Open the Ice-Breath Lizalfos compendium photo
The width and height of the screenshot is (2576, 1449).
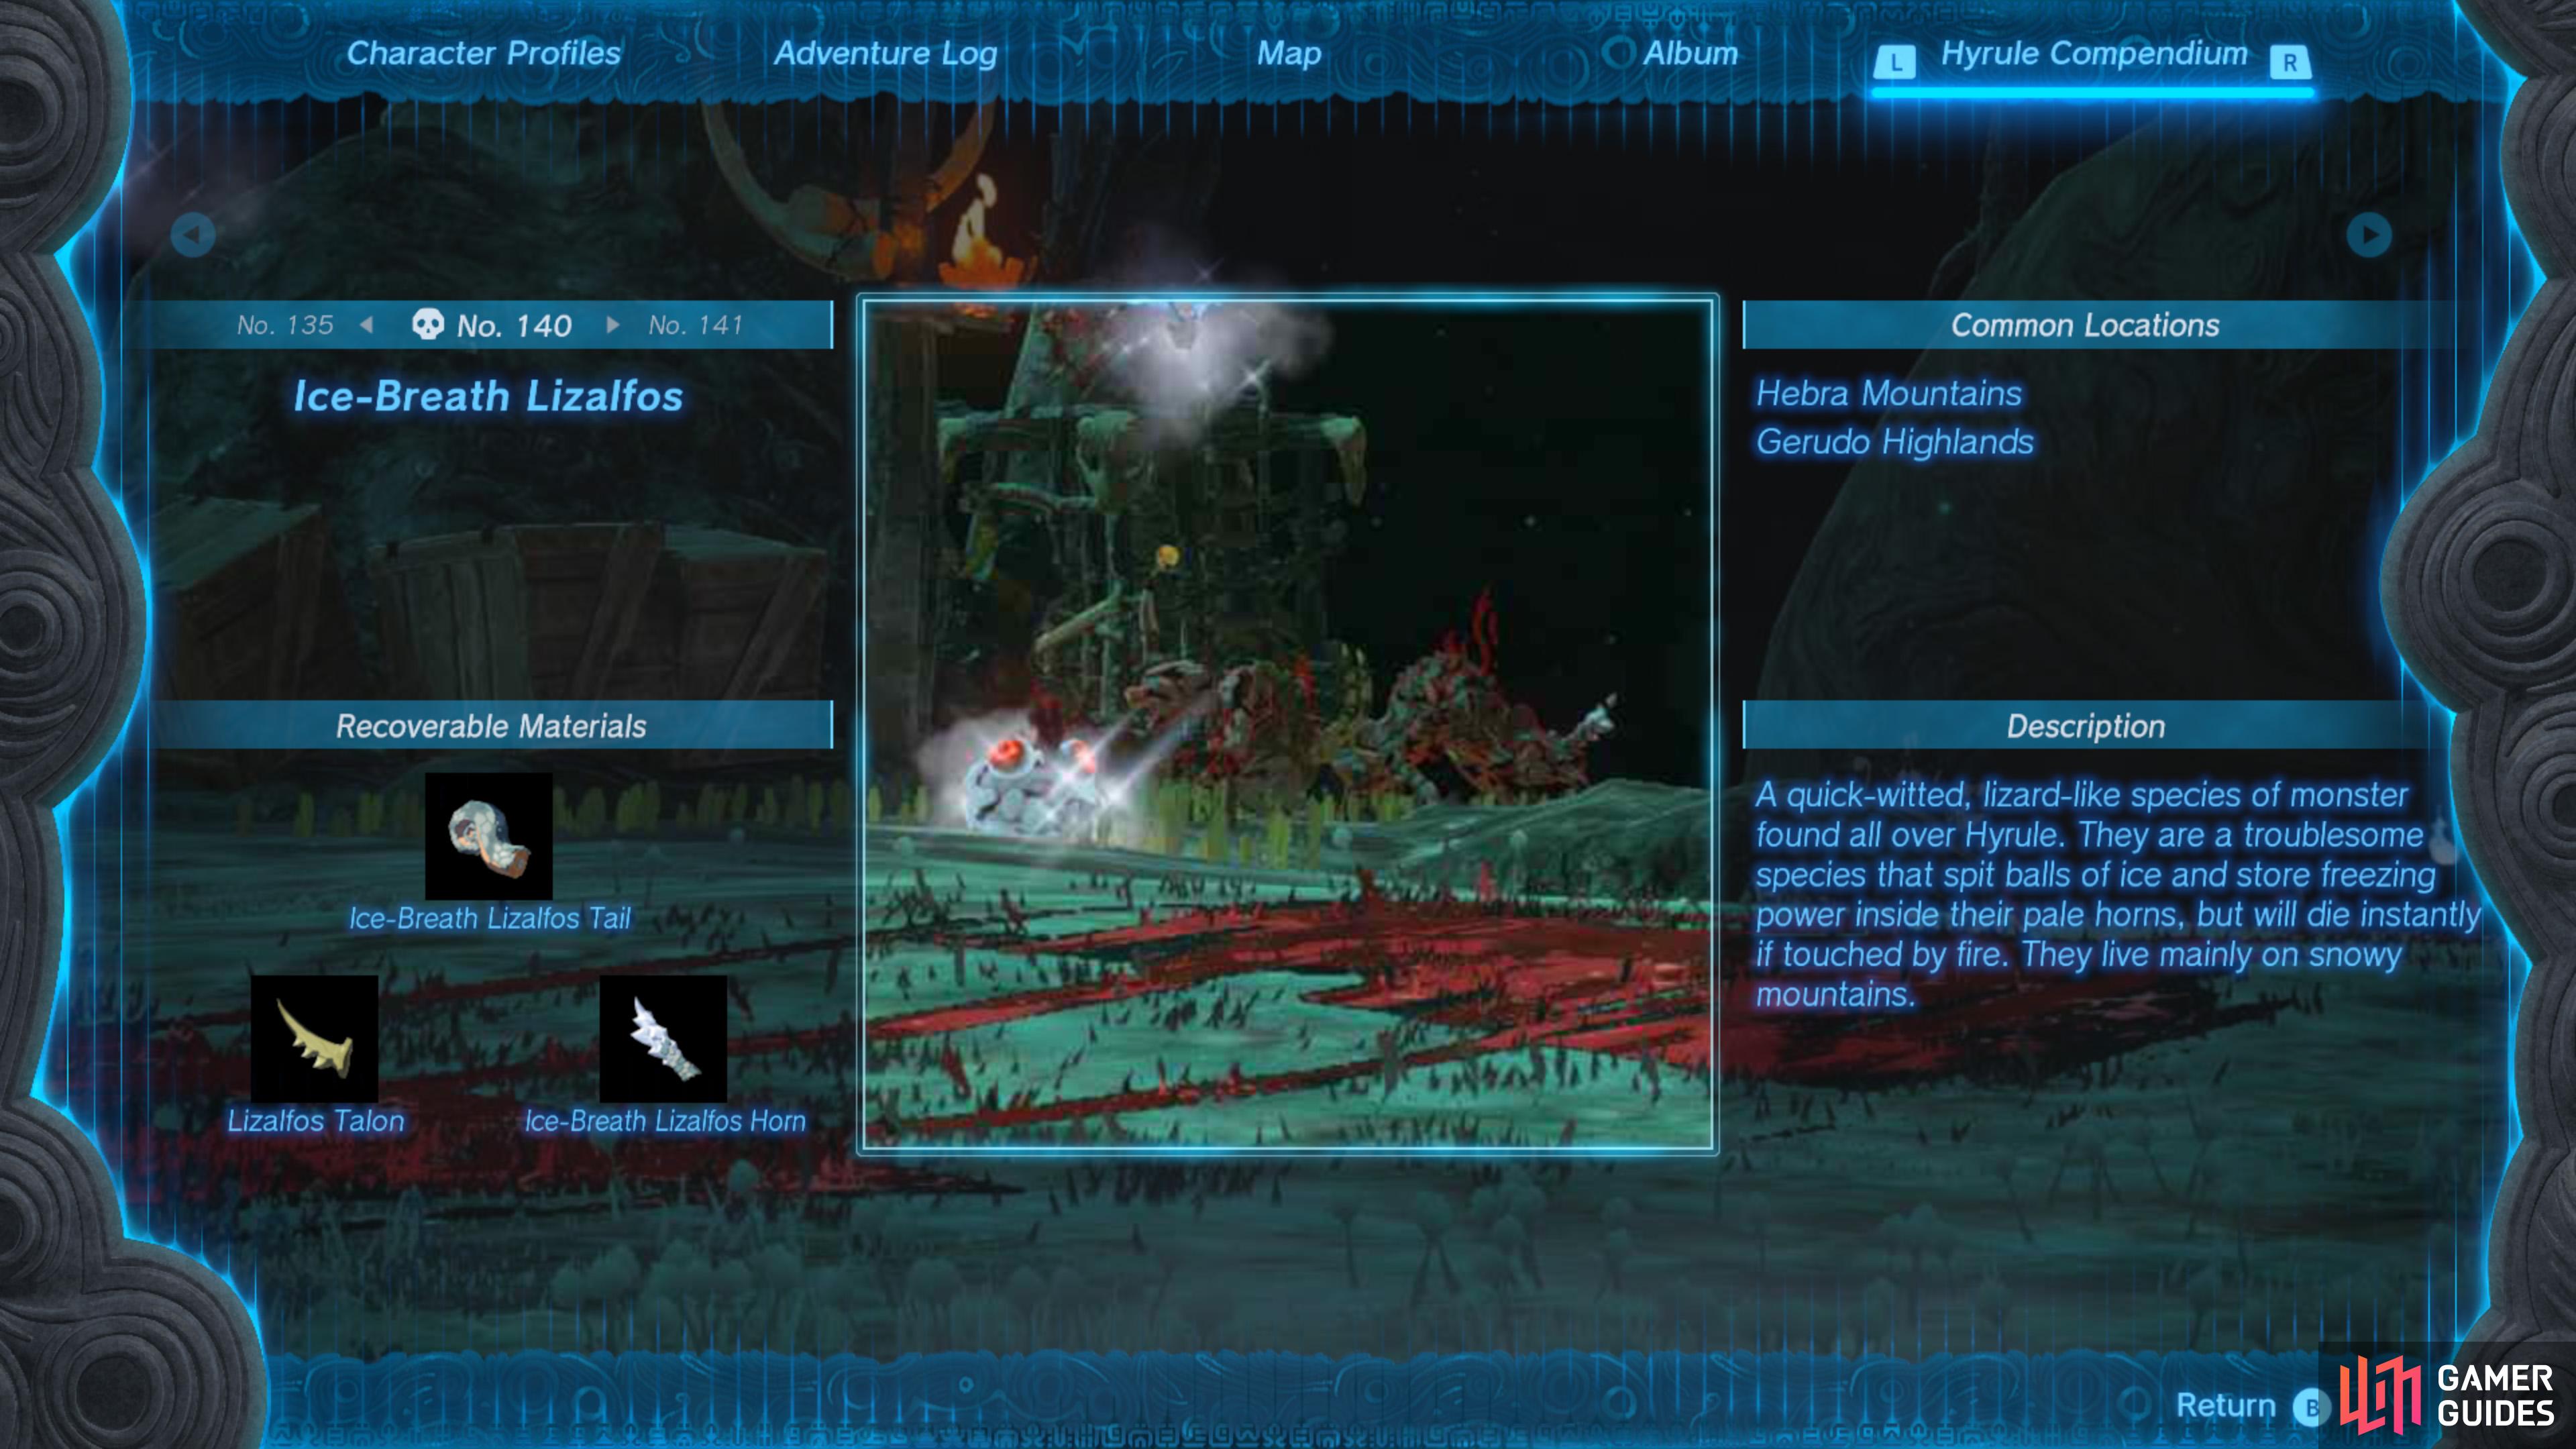point(1288,724)
